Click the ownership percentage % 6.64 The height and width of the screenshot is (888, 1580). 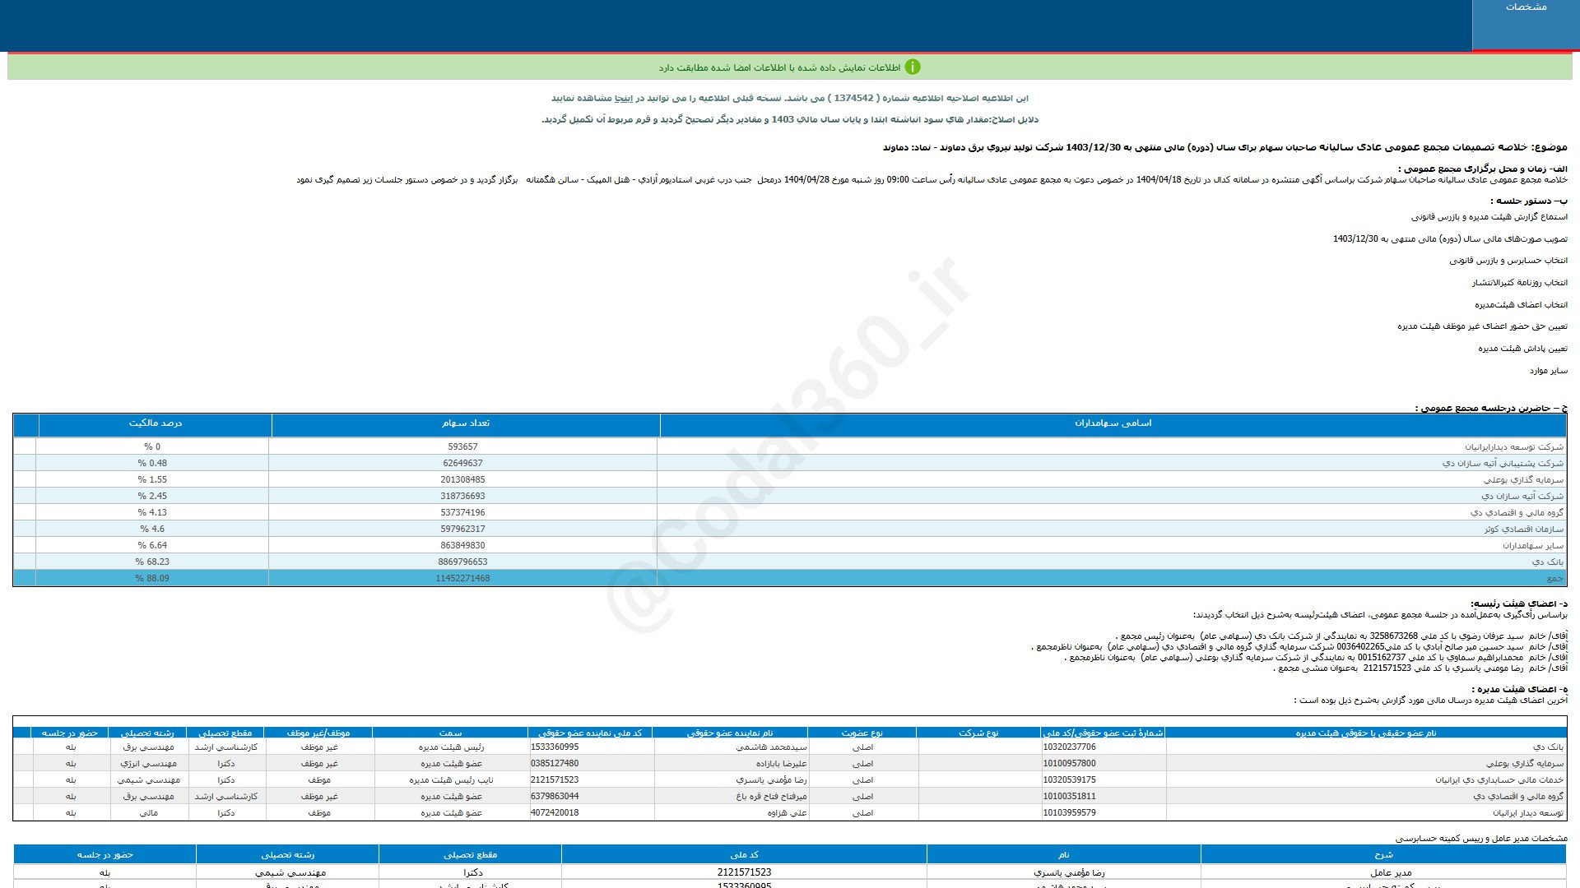152,545
